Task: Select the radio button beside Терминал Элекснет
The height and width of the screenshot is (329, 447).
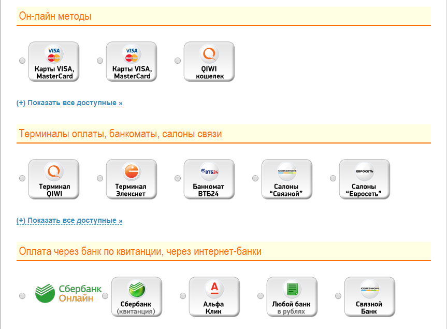Action: [100, 179]
